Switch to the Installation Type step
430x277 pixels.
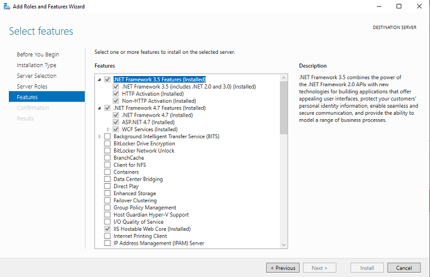point(36,65)
